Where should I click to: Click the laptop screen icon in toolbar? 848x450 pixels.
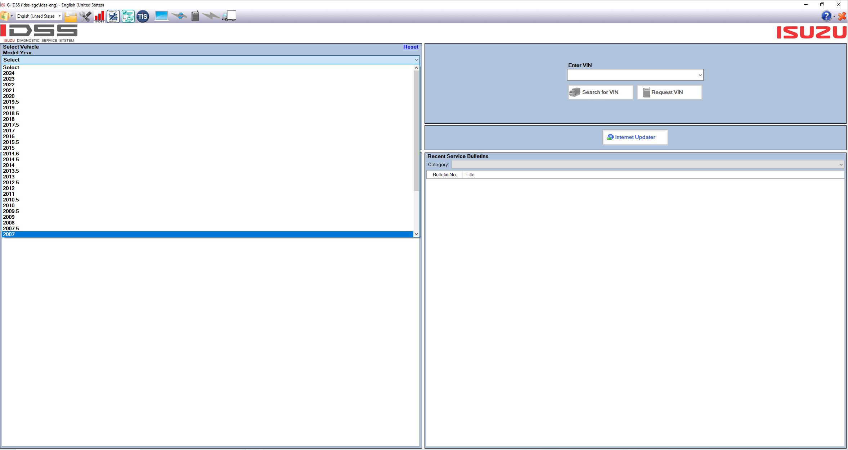point(161,16)
